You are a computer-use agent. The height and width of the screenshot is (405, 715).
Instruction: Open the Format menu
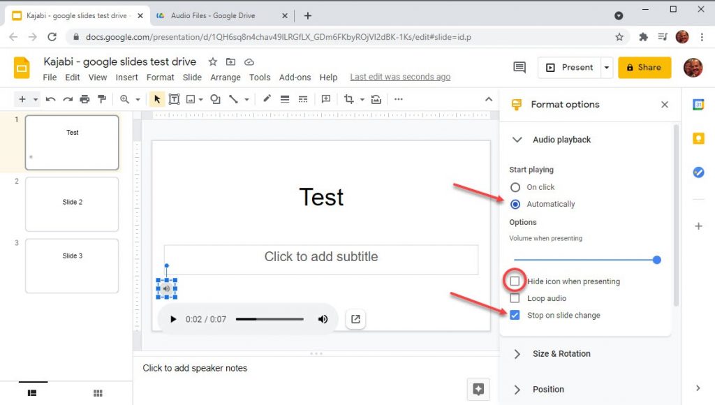tap(160, 78)
